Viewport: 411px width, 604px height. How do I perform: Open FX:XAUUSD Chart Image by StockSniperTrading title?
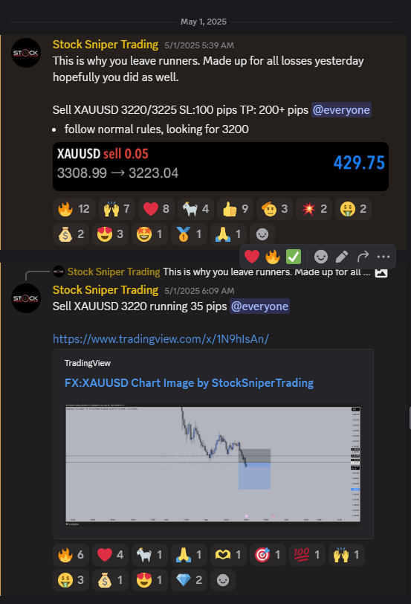pyautogui.click(x=189, y=383)
